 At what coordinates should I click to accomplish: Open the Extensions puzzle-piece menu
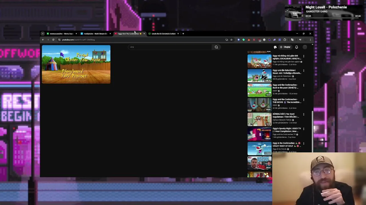[285, 40]
